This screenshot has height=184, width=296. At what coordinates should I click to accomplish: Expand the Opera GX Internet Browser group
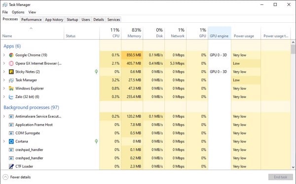click(x=4, y=63)
